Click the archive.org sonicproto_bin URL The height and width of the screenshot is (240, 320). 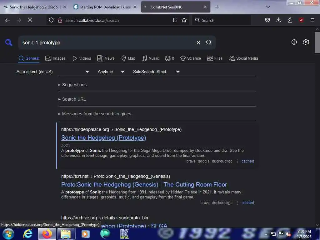pos(104,218)
